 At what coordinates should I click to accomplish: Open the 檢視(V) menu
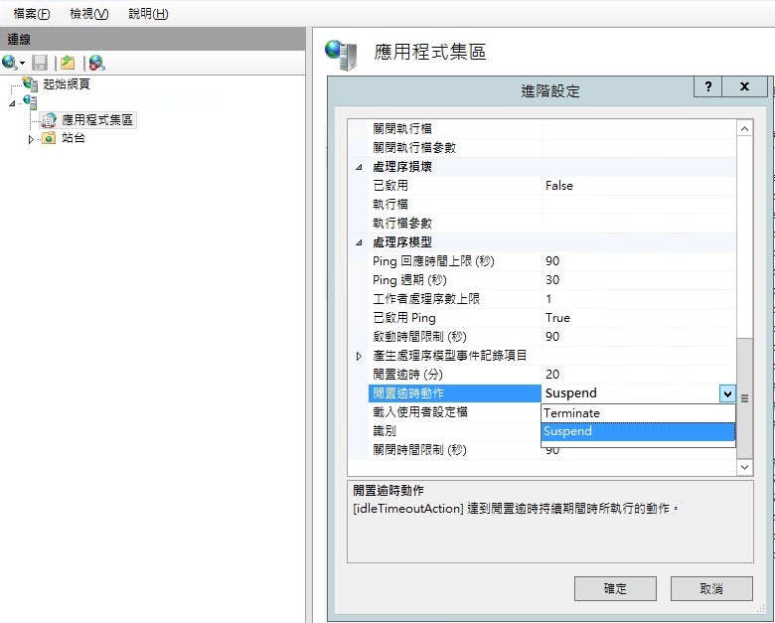(x=89, y=13)
